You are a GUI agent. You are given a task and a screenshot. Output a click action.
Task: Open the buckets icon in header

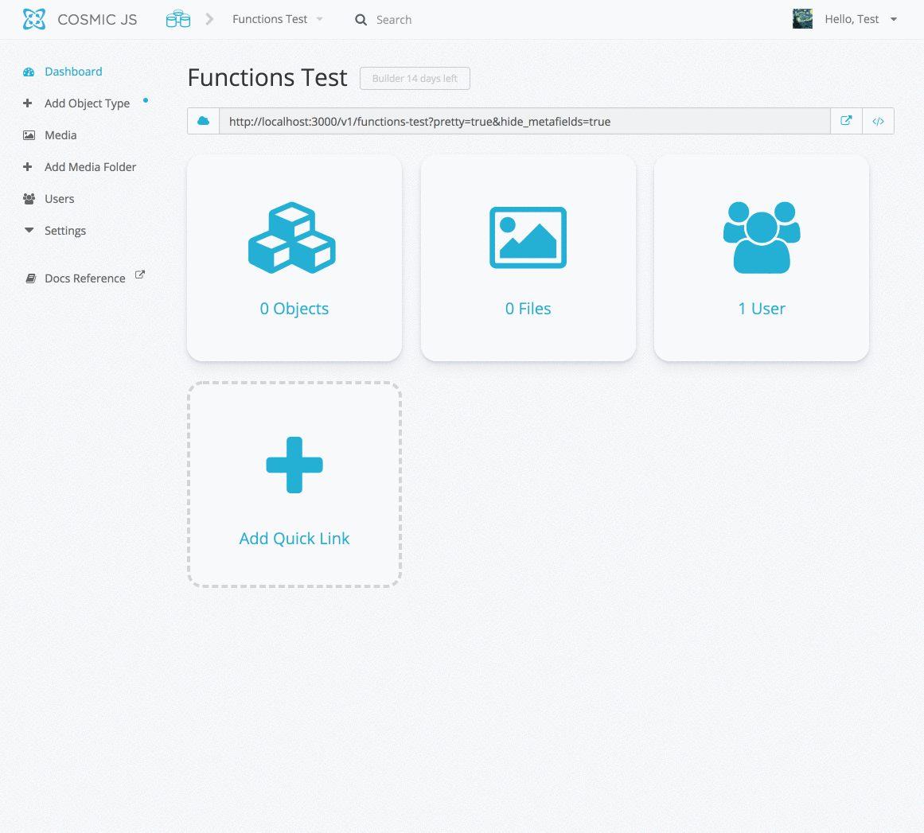tap(178, 19)
